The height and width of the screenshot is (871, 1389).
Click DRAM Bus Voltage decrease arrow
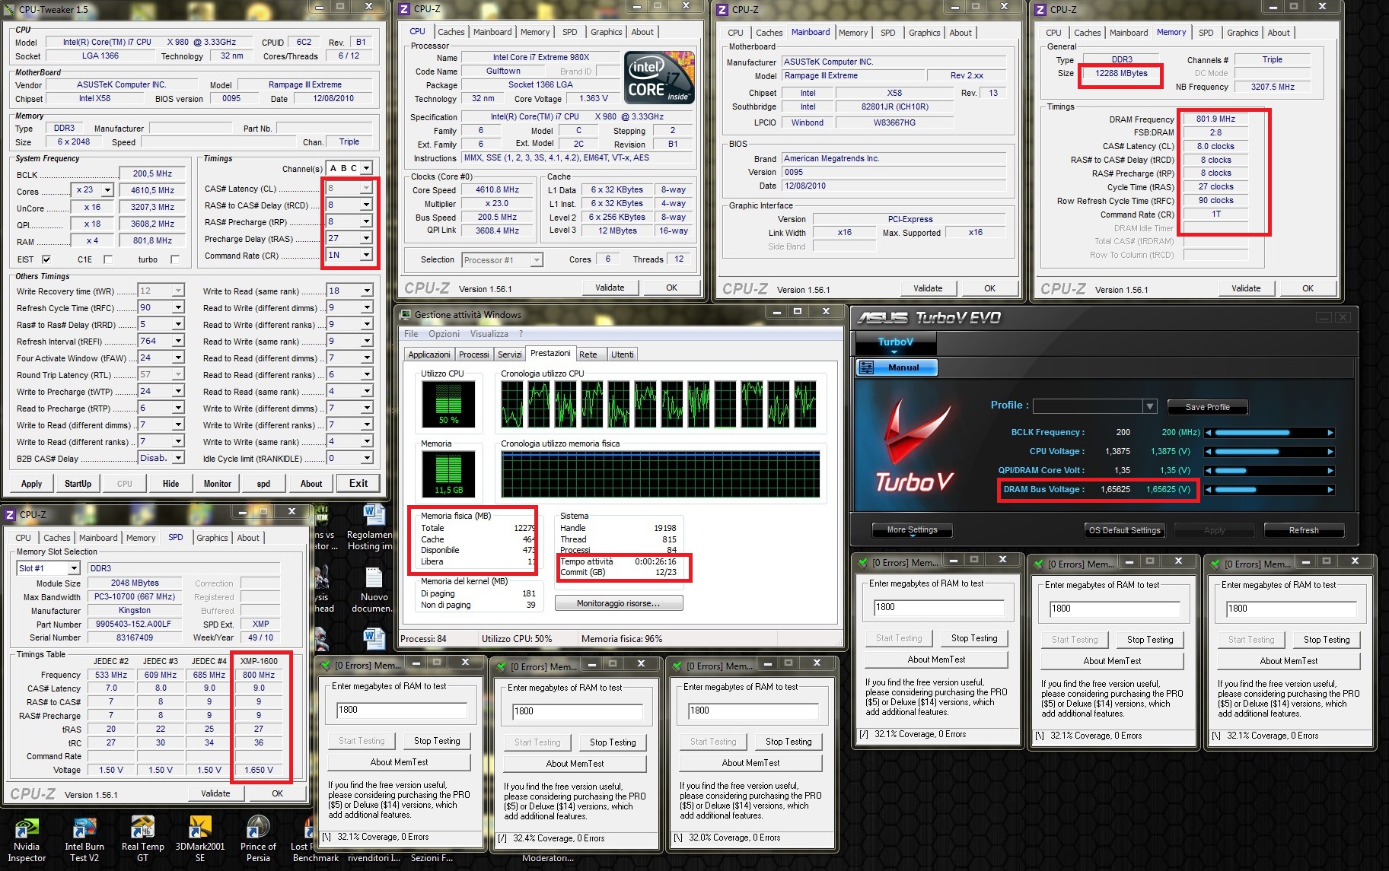point(1209,489)
